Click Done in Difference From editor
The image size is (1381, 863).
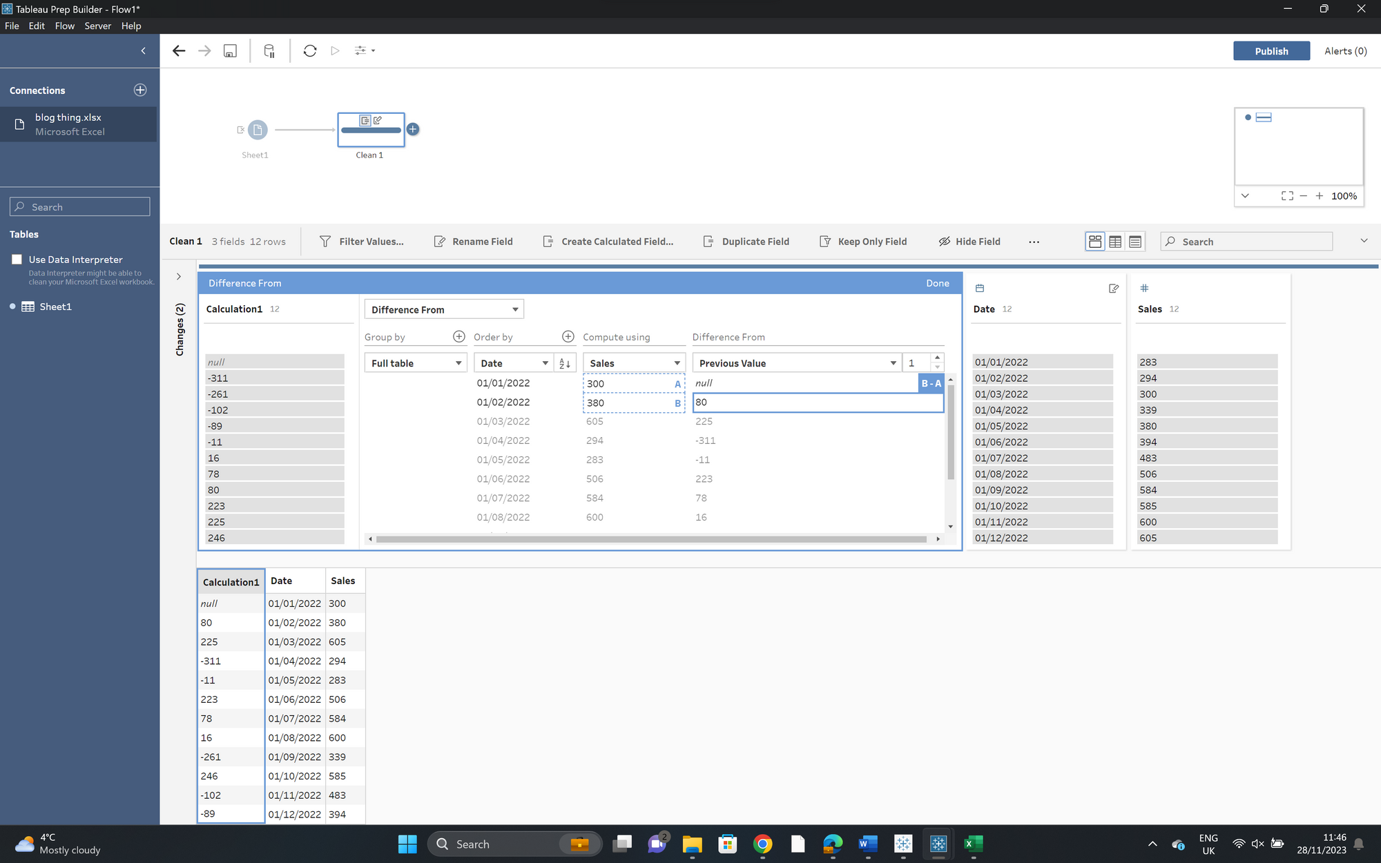(x=937, y=283)
